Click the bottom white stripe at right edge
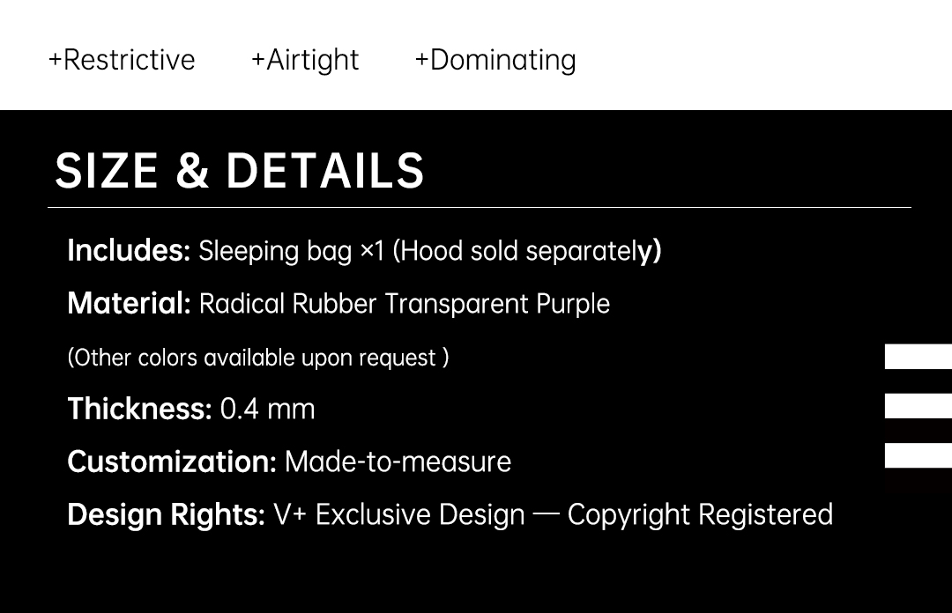 [918, 455]
